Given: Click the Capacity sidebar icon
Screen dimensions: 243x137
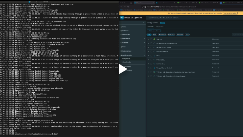Looking at the screenshot, I should (x=121, y=43).
